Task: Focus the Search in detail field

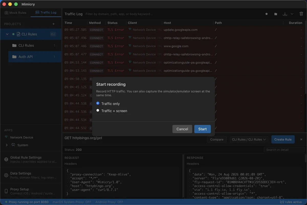Action: 284,150
